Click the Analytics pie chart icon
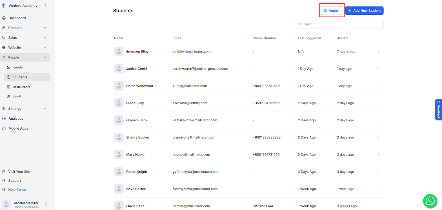 [4, 119]
